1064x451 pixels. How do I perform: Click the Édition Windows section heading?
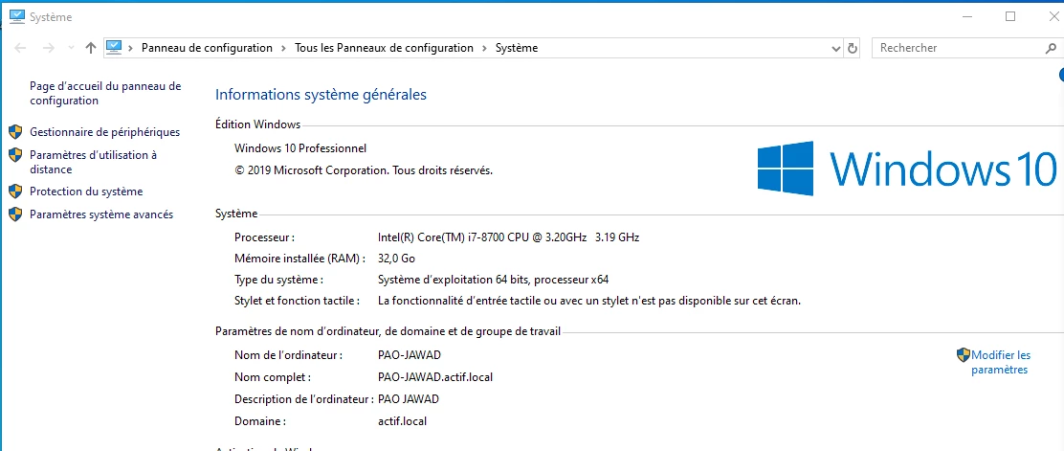pyautogui.click(x=257, y=124)
